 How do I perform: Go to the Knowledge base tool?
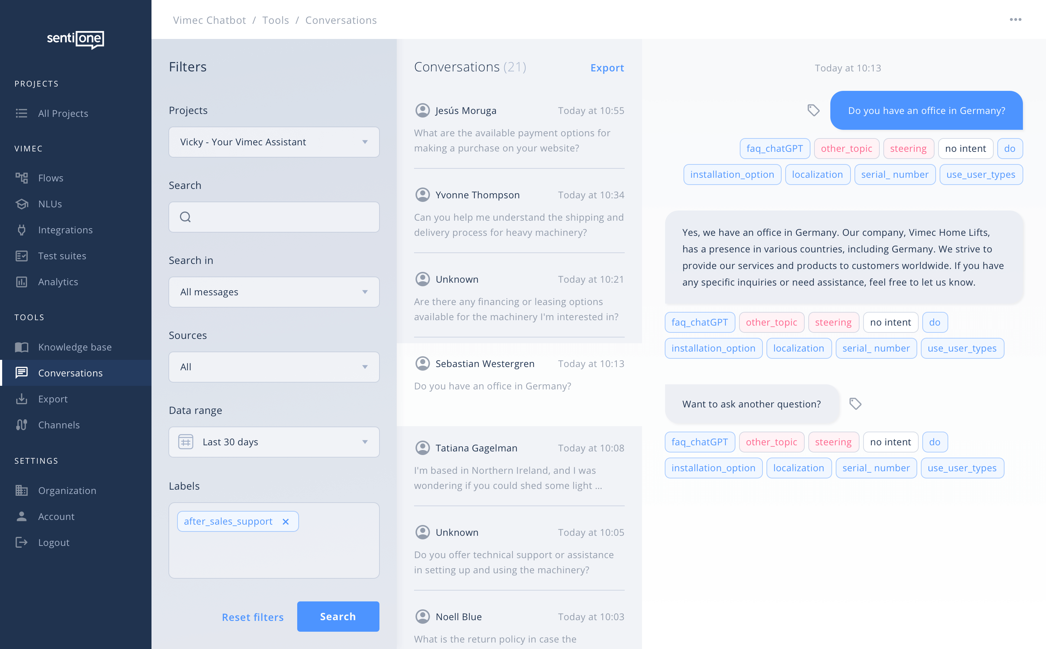click(75, 347)
